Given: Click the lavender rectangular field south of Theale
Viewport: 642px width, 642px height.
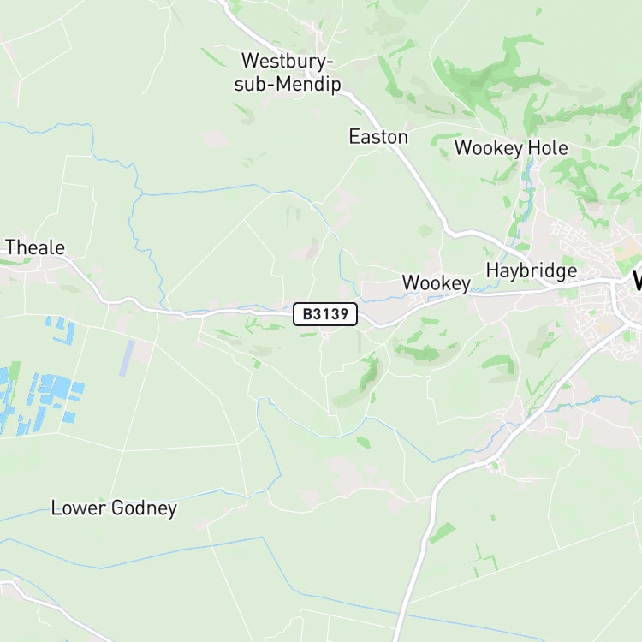Looking at the screenshot, I should 127,359.
